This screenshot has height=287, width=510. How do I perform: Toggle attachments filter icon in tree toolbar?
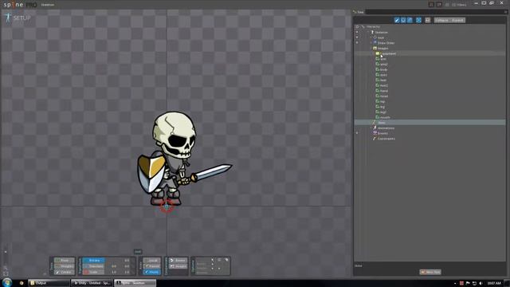[410, 20]
